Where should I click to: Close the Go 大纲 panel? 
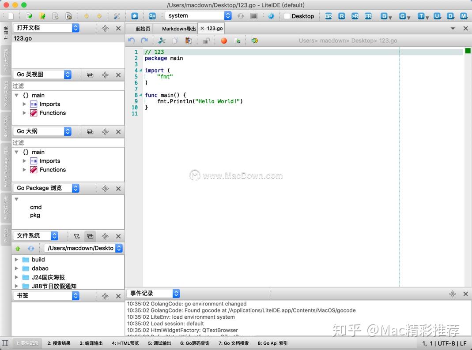tap(118, 132)
